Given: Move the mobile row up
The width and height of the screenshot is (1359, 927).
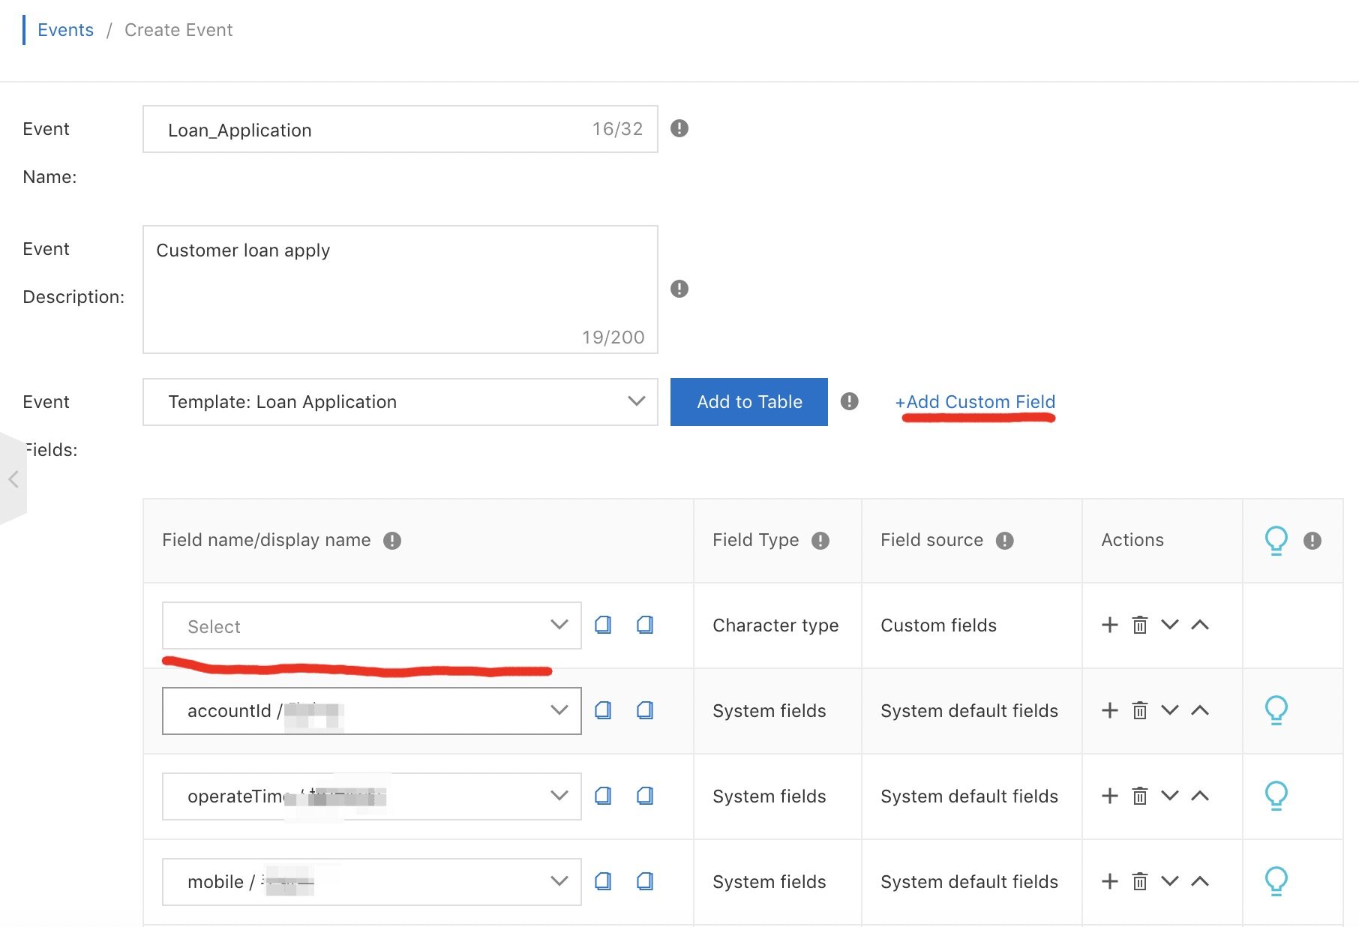Looking at the screenshot, I should (x=1200, y=881).
